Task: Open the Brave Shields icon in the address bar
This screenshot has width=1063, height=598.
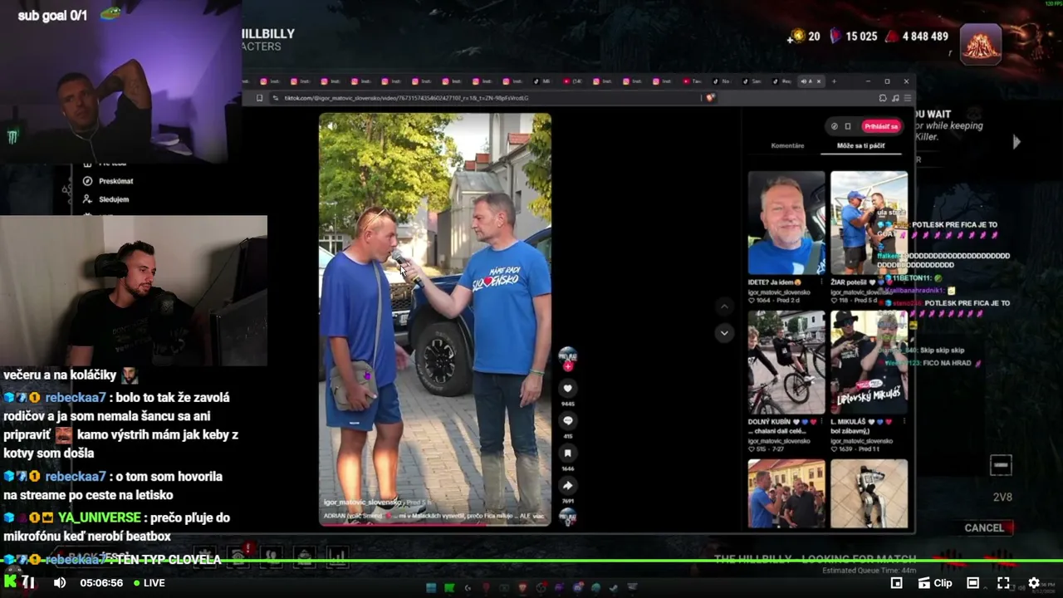Action: [x=709, y=98]
